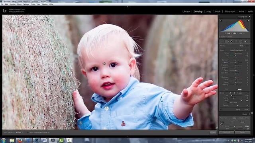Choose the Erase brush mode
This screenshot has width=255, height=143.
tap(239, 93)
